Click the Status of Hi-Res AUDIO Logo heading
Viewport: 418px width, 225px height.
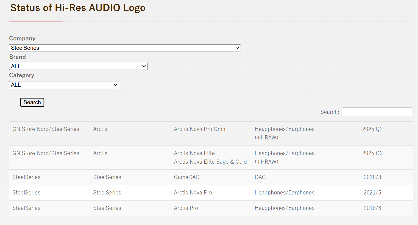[78, 8]
